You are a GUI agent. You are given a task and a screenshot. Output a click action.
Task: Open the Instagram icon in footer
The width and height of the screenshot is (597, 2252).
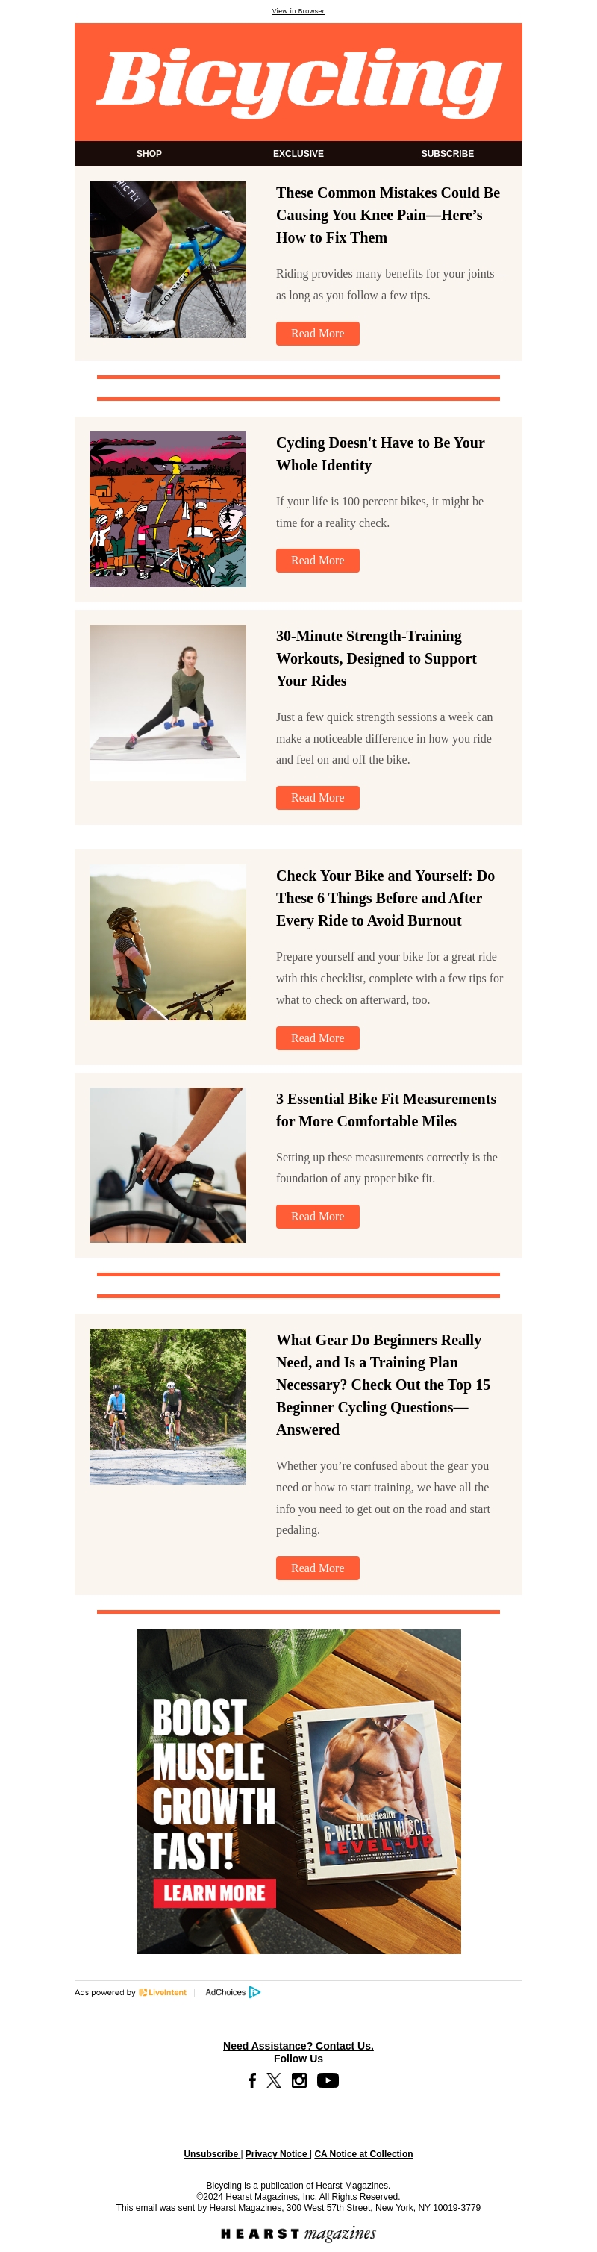(299, 2080)
